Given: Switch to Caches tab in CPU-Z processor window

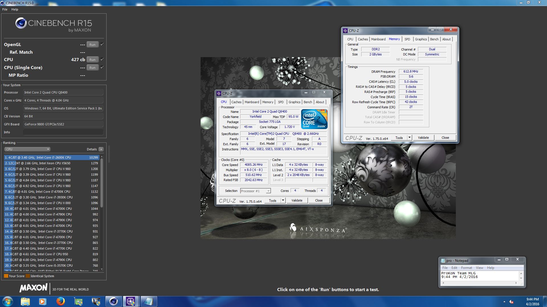Looking at the screenshot, I should (x=236, y=102).
